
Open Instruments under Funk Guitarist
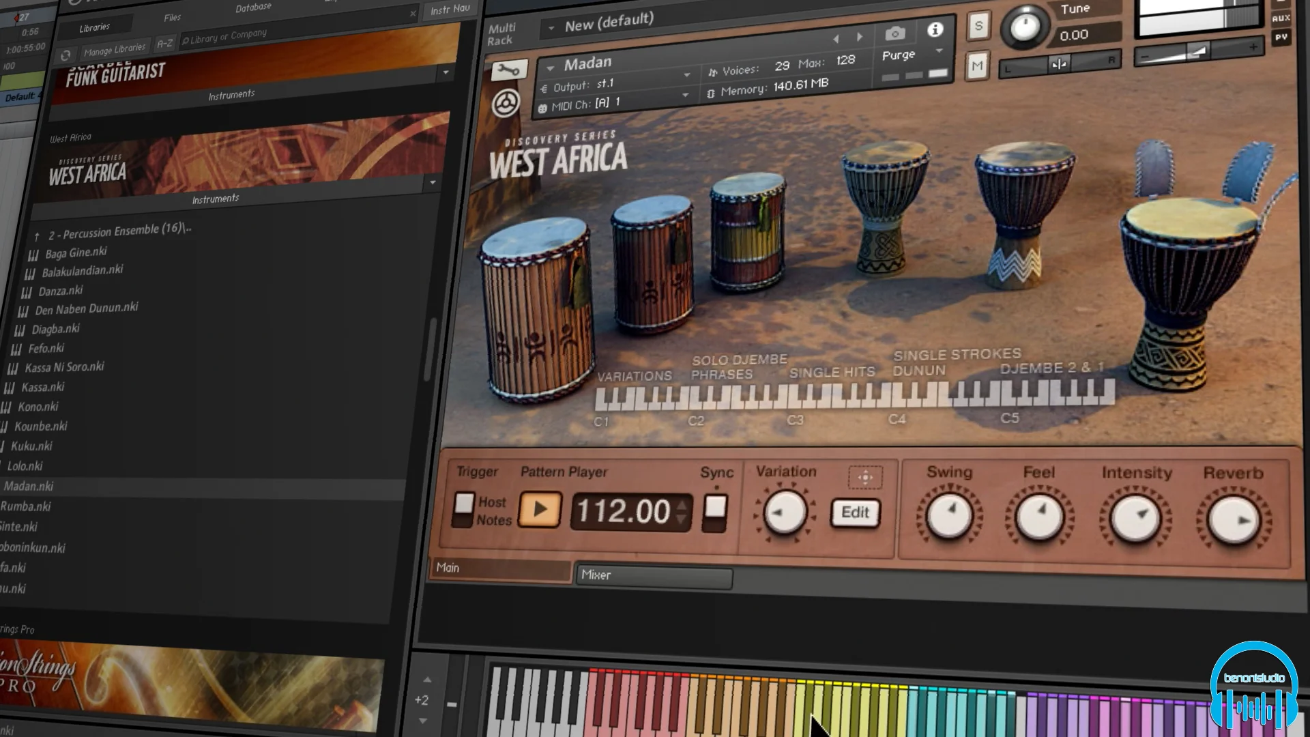coord(231,95)
